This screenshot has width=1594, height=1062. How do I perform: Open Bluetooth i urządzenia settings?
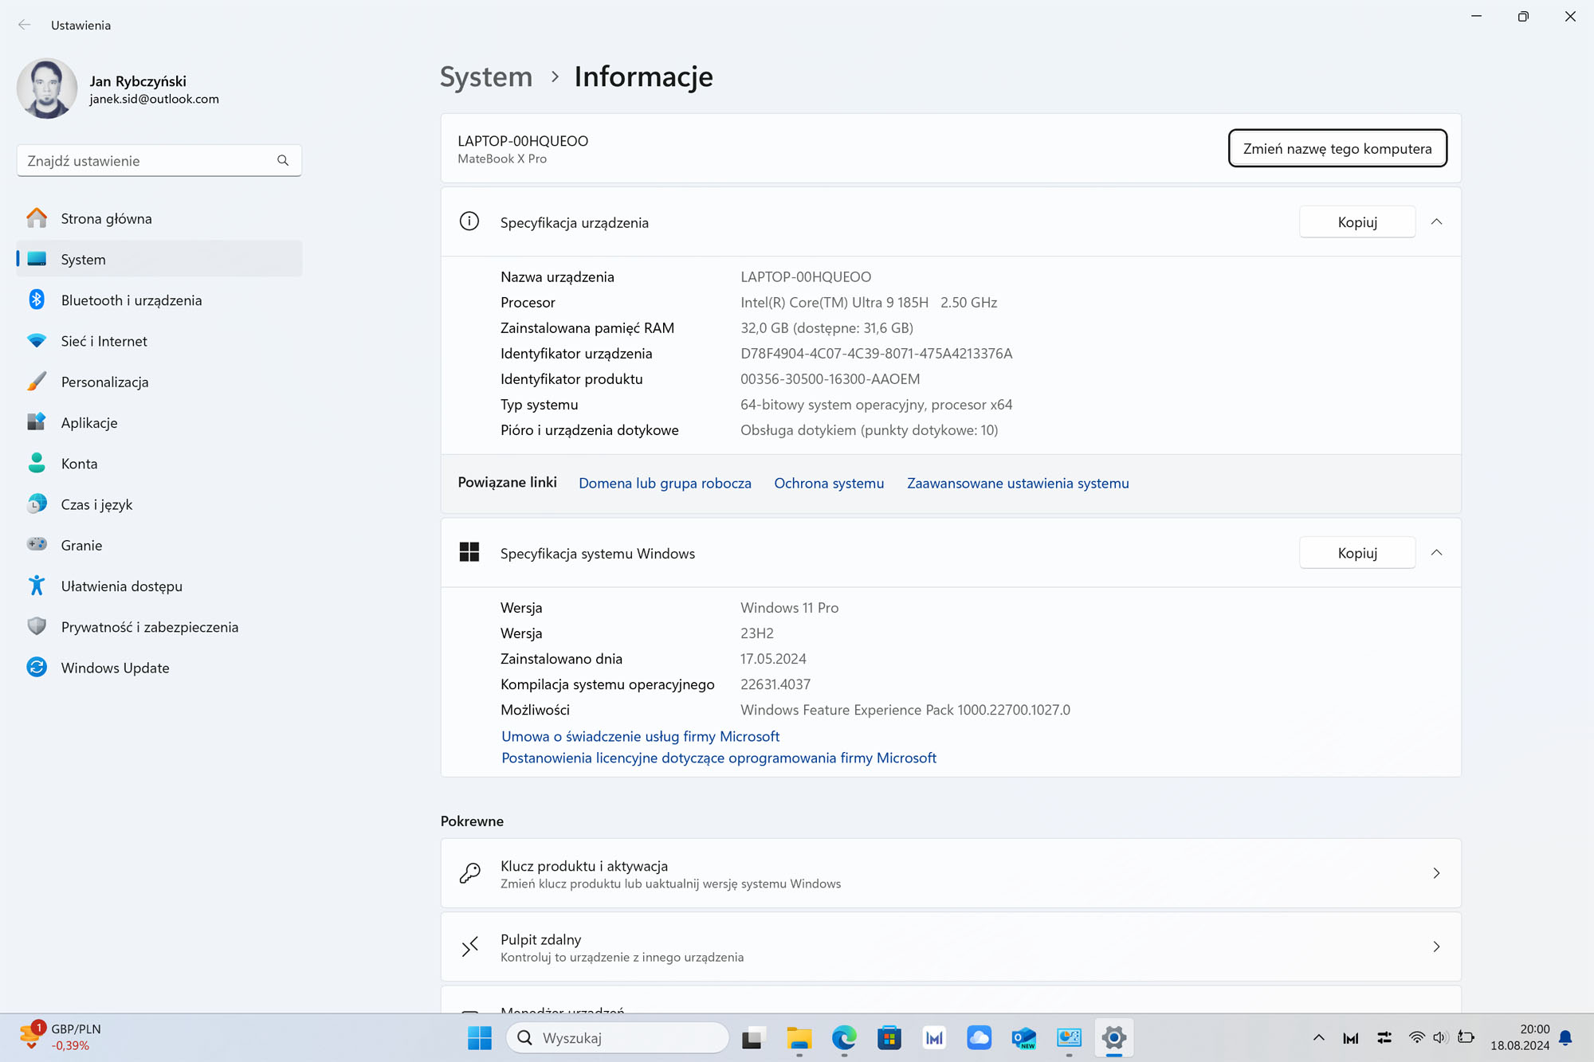pos(159,300)
